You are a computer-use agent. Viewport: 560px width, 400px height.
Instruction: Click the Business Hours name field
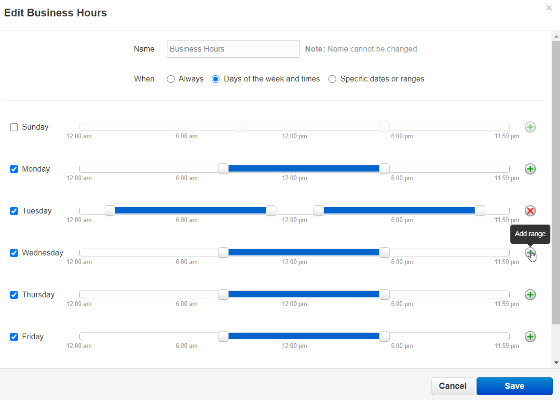point(233,49)
